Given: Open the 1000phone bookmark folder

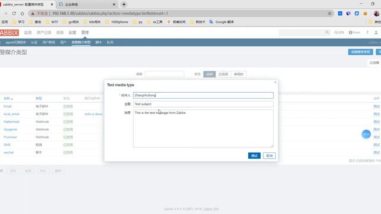Looking at the screenshot, I should click(117, 22).
